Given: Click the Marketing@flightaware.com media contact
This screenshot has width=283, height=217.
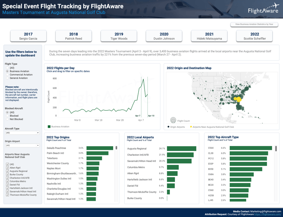Looking at the screenshot, I should [266, 211].
